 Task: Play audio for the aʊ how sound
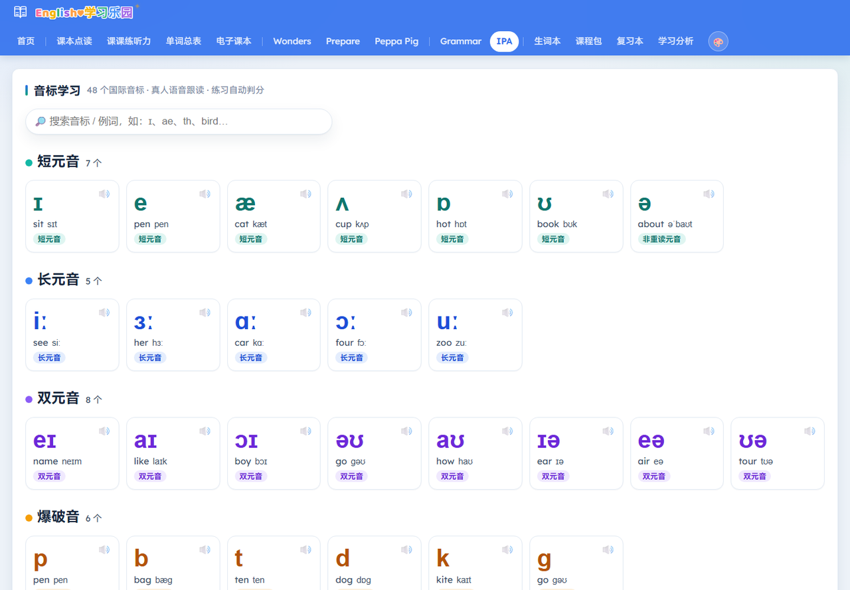click(x=507, y=431)
